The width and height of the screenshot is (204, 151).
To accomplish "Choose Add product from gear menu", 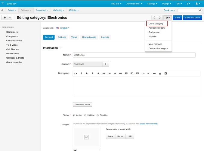I will click(154, 32).
